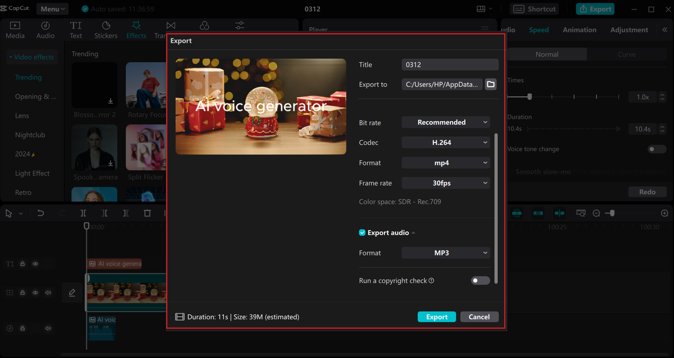Lock the main video track
The image size is (674, 358).
[x=23, y=293]
